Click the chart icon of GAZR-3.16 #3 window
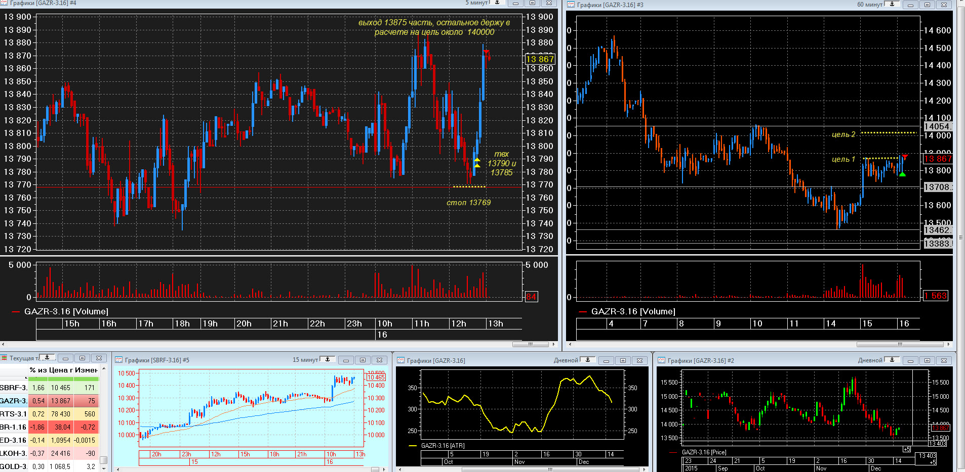This screenshot has height=472, width=965. pyautogui.click(x=571, y=5)
